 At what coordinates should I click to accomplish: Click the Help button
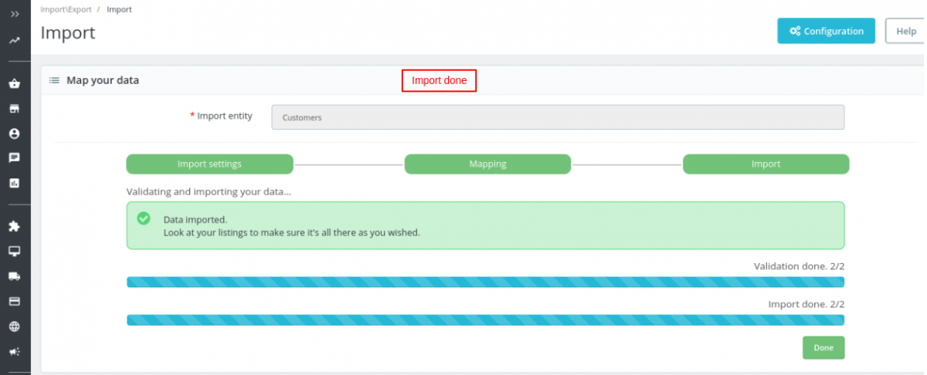pyautogui.click(x=905, y=31)
